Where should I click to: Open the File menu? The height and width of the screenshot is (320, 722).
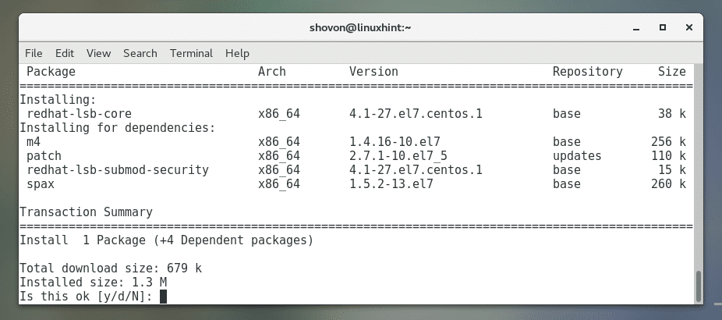click(x=34, y=53)
